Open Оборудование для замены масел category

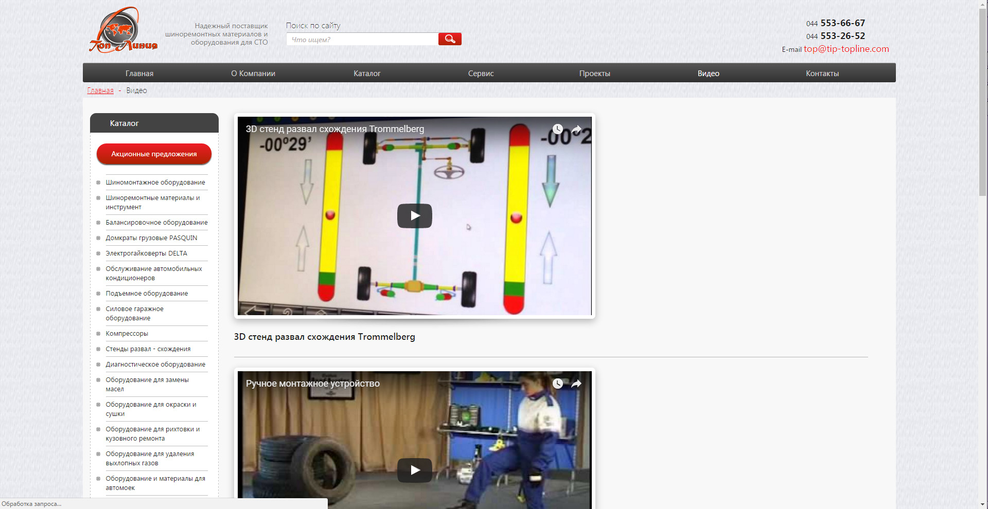147,385
